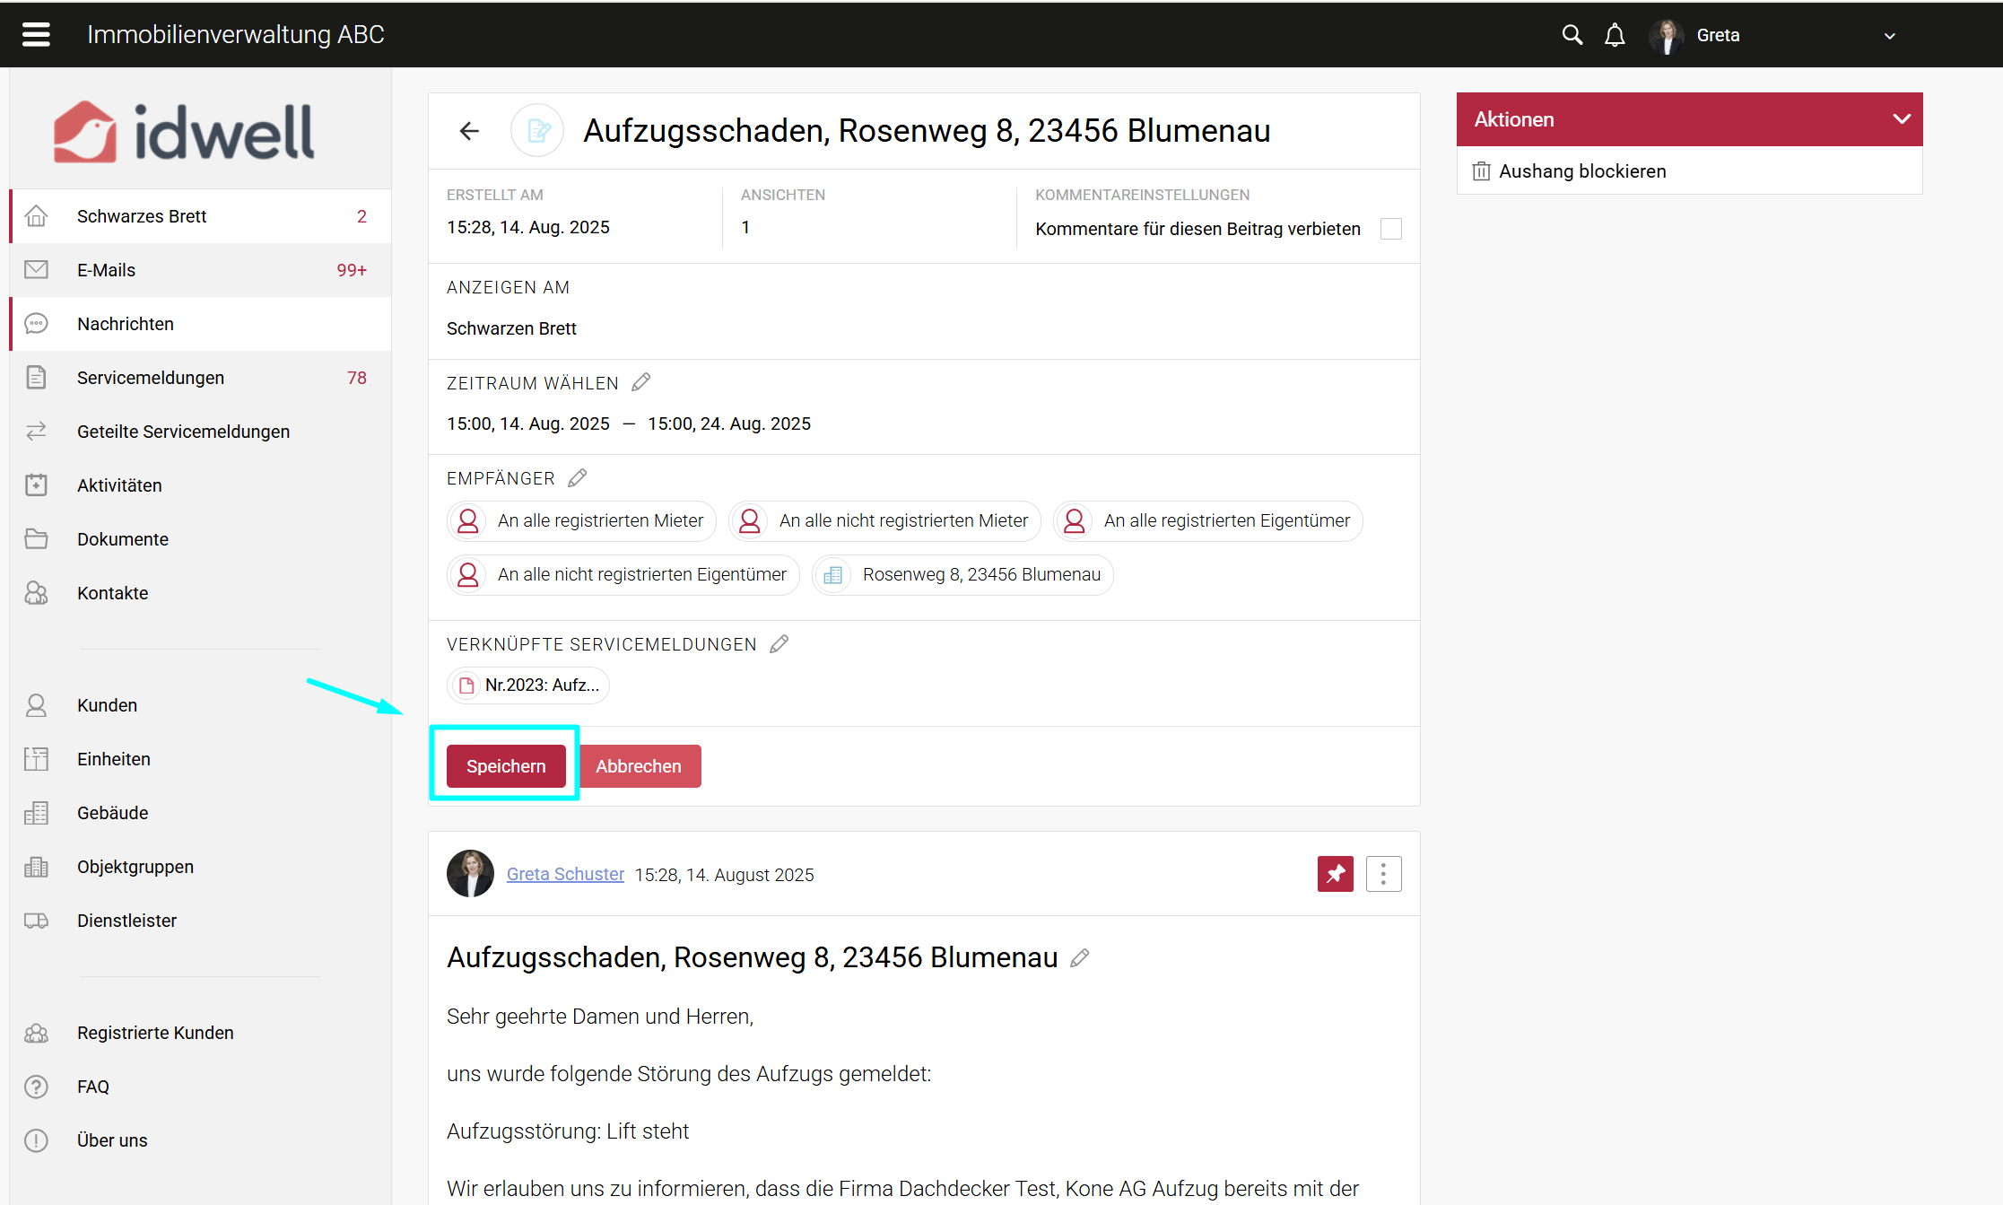Go to Nachrichten in sidebar
The height and width of the screenshot is (1205, 2003).
click(200, 324)
